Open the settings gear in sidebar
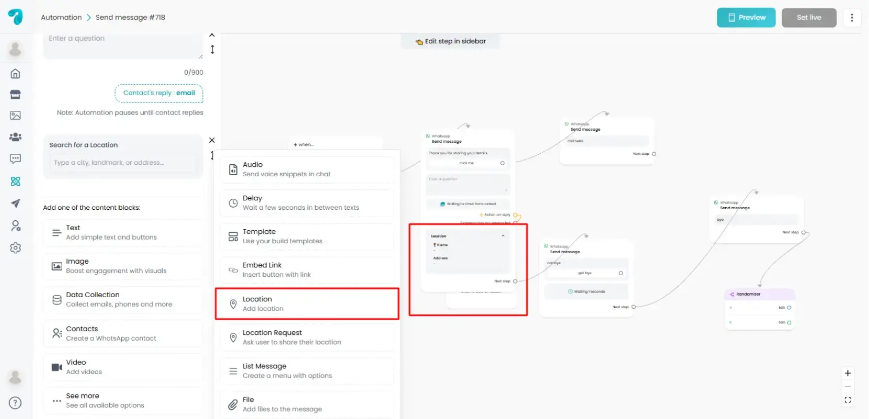Image resolution: width=869 pixels, height=419 pixels. (x=15, y=248)
